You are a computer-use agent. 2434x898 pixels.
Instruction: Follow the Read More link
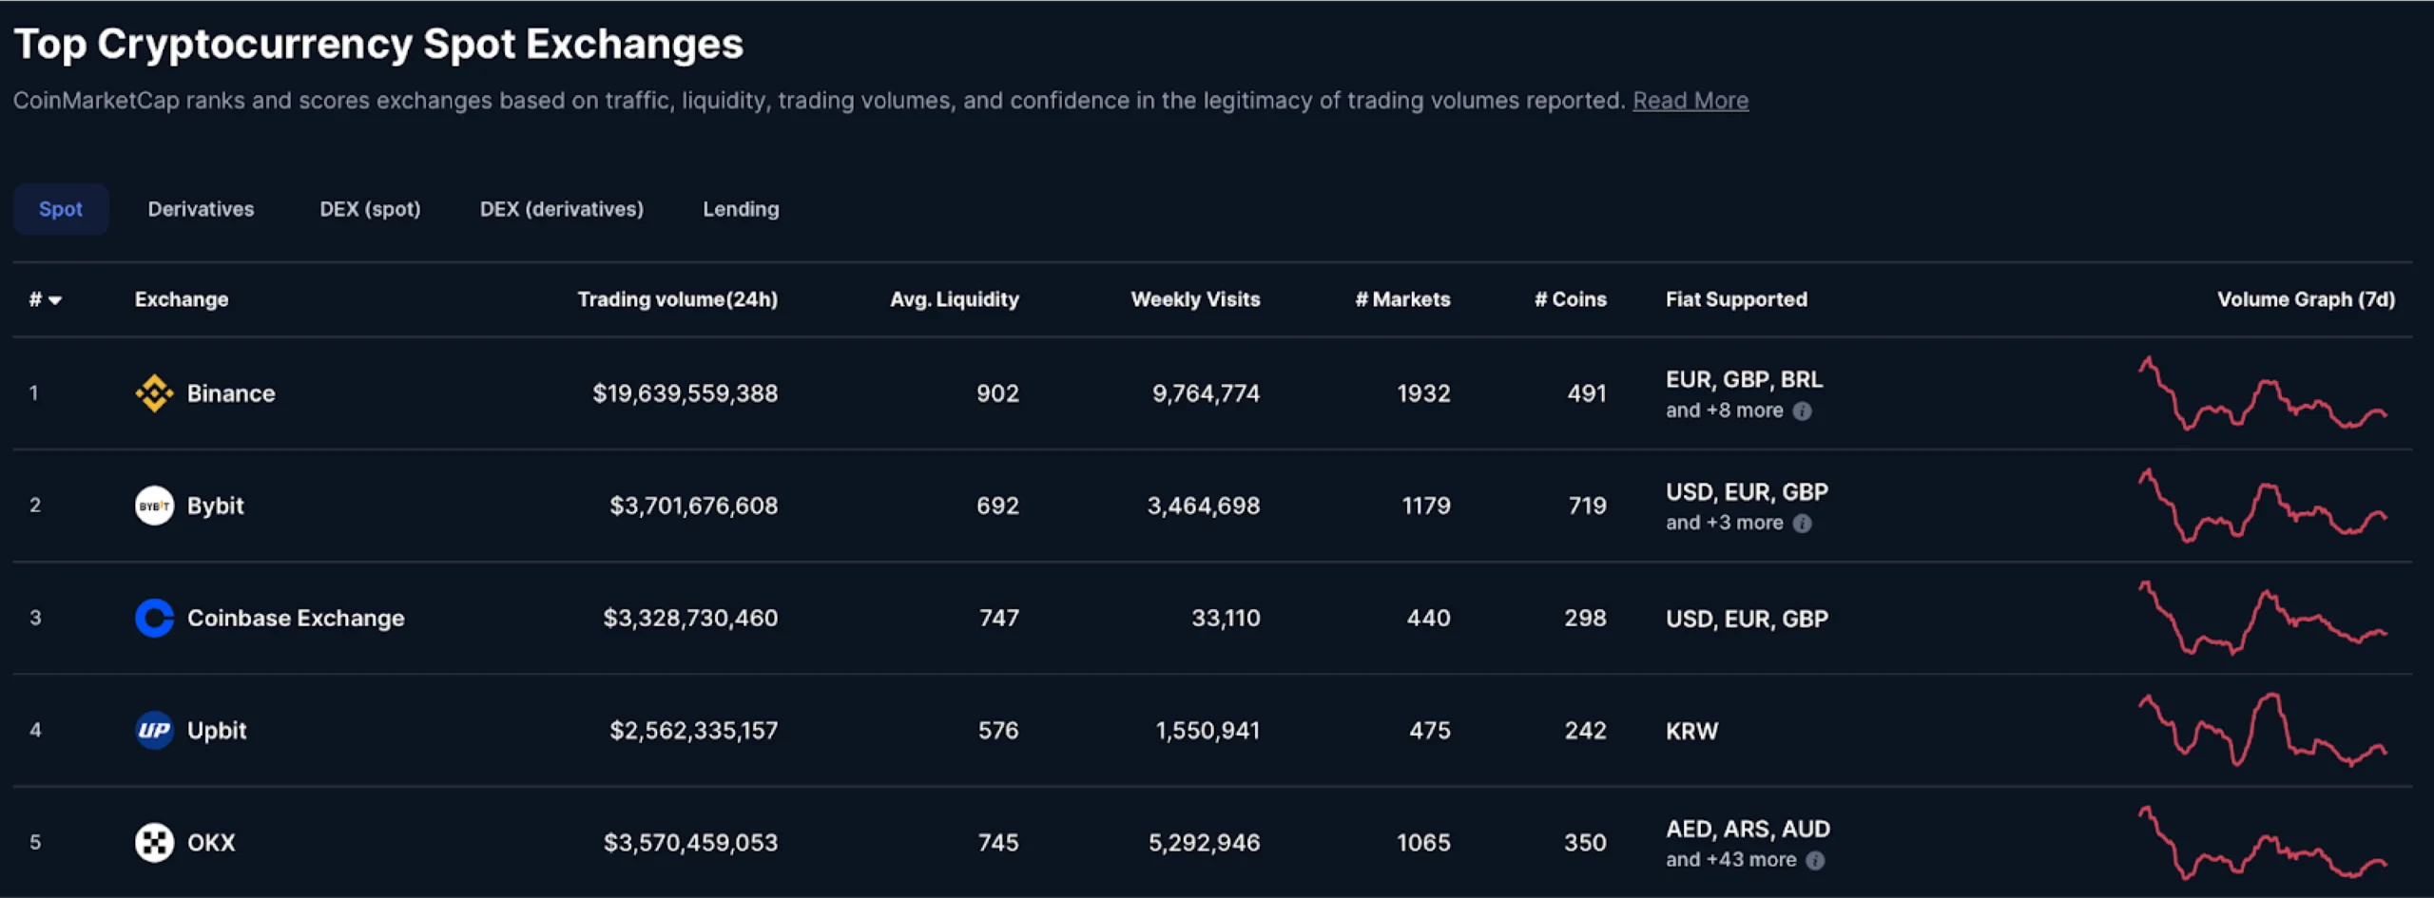click(1690, 101)
